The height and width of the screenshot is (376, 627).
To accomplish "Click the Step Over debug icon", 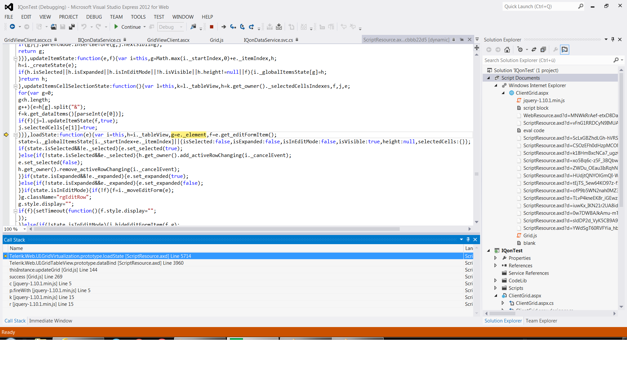I will pyautogui.click(x=242, y=27).
